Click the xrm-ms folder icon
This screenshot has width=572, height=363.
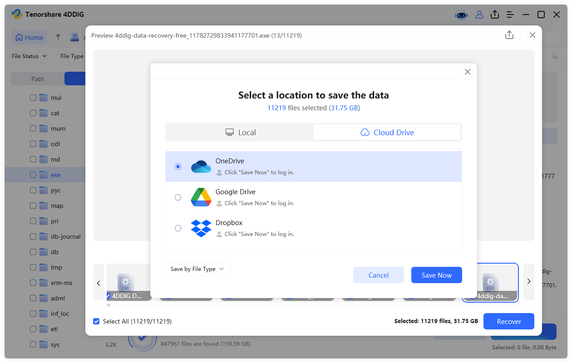(44, 283)
